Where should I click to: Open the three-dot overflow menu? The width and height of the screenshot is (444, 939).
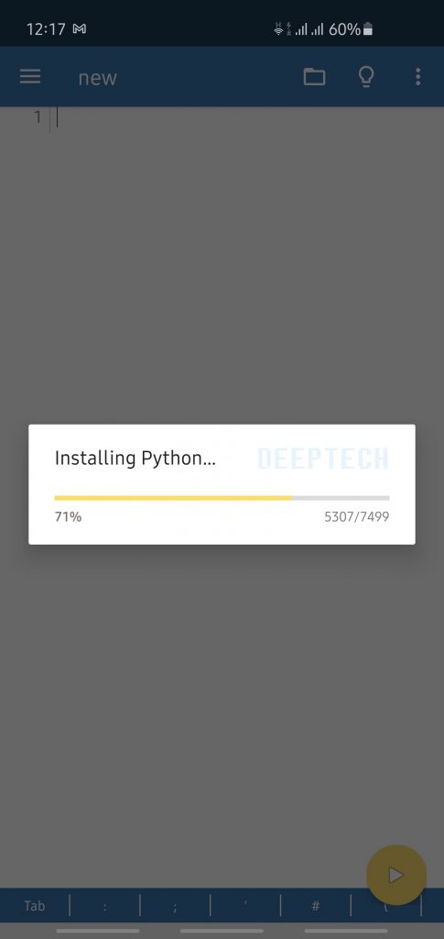tap(417, 77)
